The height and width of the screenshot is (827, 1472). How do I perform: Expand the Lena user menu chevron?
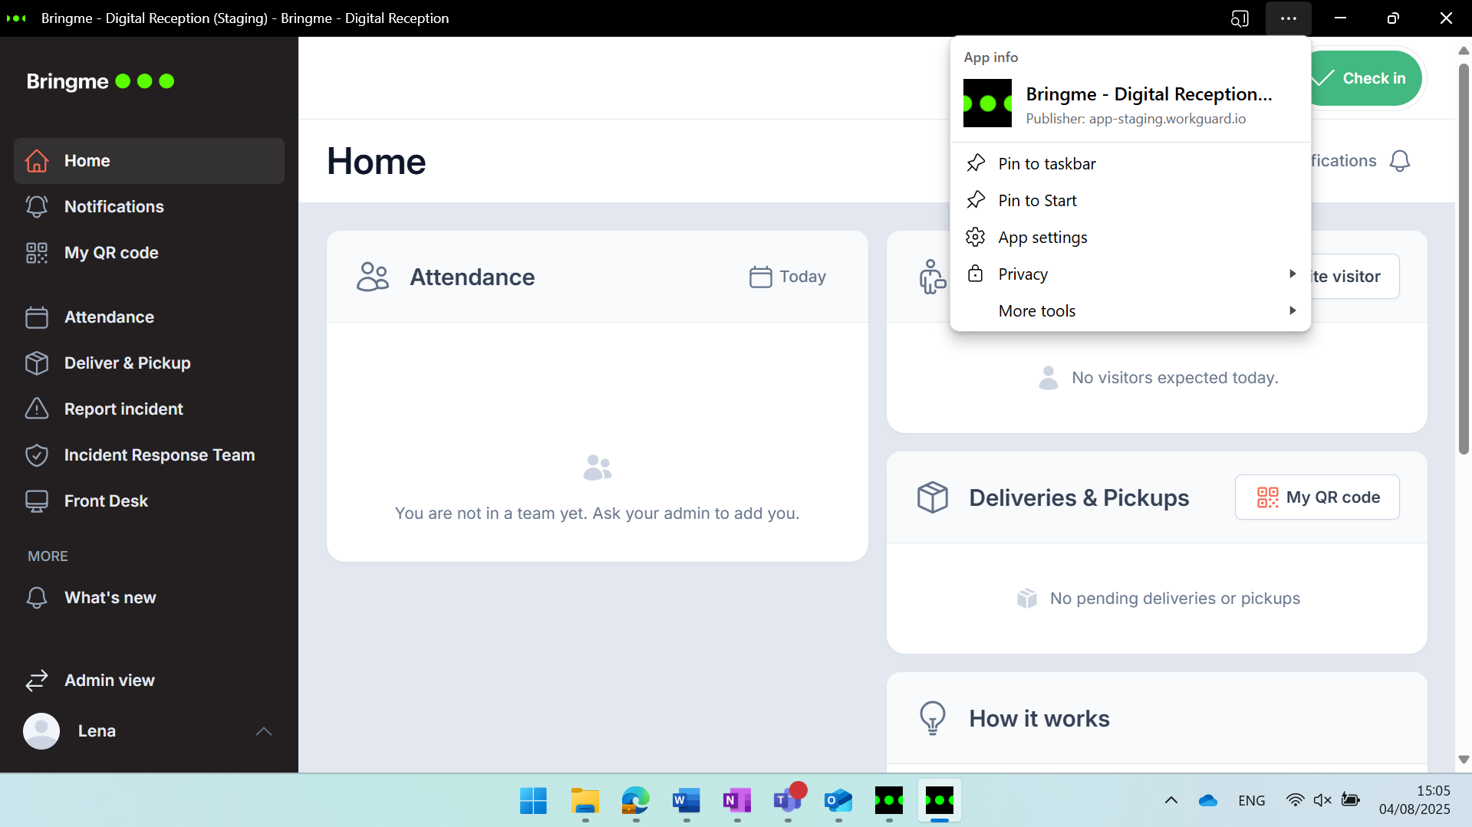[263, 731]
